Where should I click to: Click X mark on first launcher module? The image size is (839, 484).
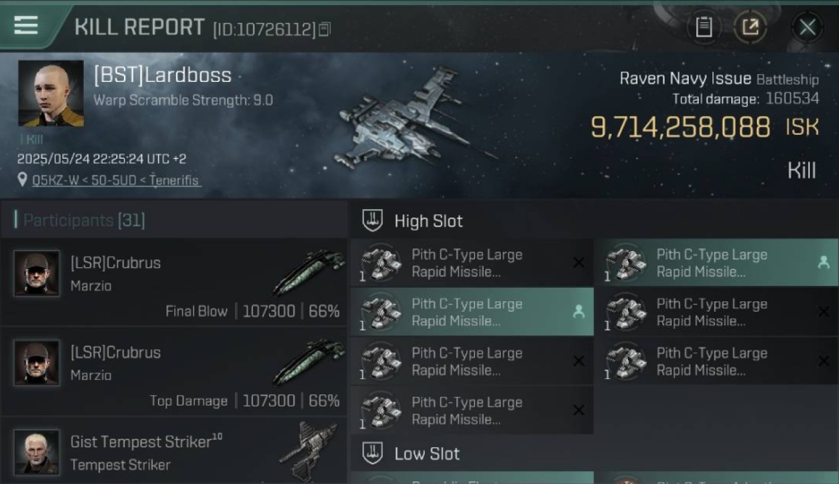pyautogui.click(x=578, y=263)
